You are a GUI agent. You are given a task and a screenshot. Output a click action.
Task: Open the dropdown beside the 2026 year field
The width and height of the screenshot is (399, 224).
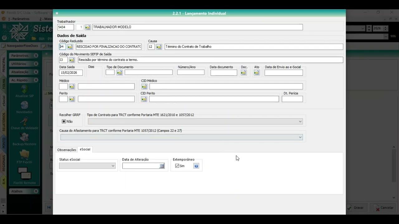coord(363,28)
